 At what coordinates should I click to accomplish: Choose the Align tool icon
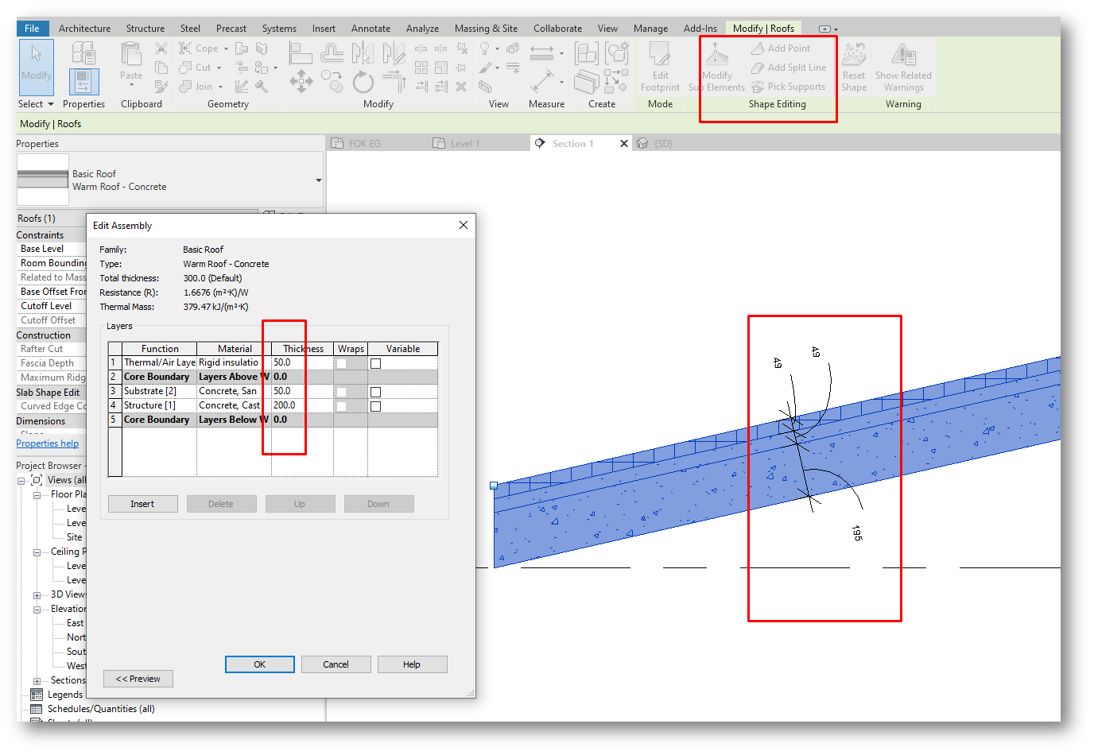[x=301, y=54]
